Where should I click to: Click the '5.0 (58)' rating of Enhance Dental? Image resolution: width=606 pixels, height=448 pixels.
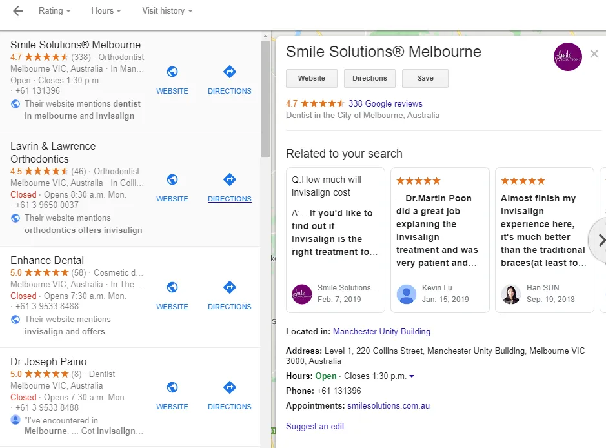point(48,273)
